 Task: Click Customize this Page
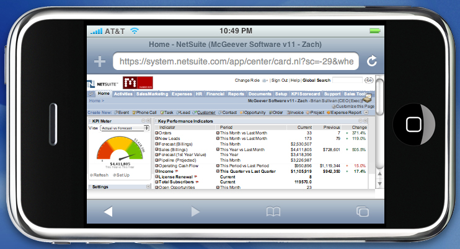[x=353, y=107]
